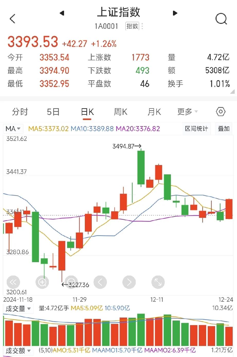The width and height of the screenshot is (237, 357).
Task: Tap the 3441.37 price axis label
Action: click(16, 172)
